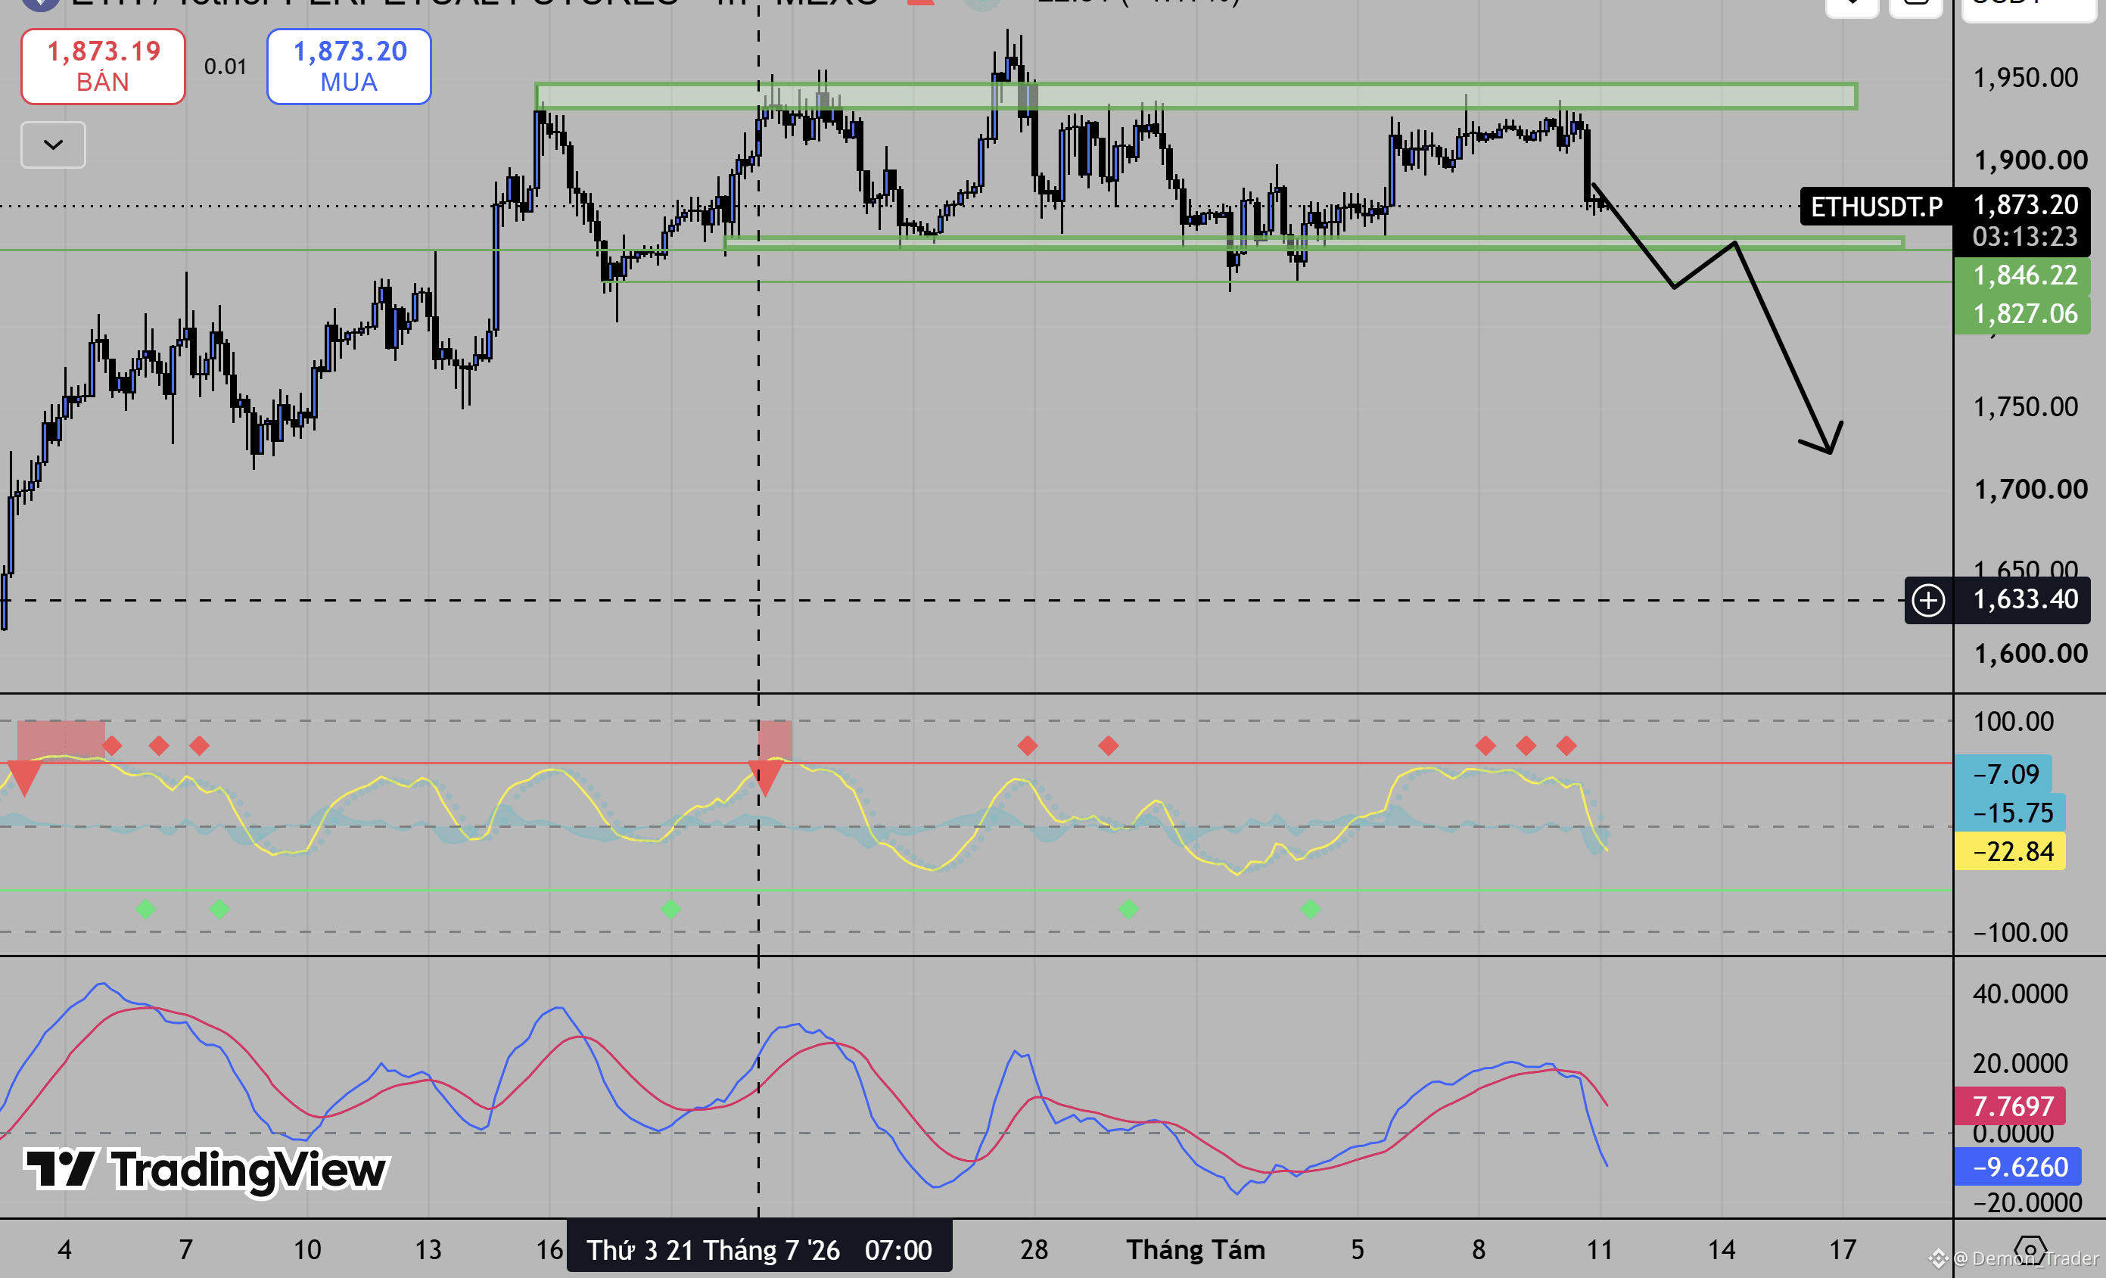The image size is (2106, 1278).
Task: Select the ETHUSDT.P price label
Action: point(1876,207)
